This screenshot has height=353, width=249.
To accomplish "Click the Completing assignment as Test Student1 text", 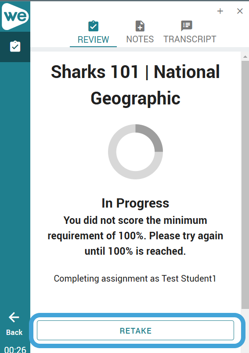I will click(135, 279).
